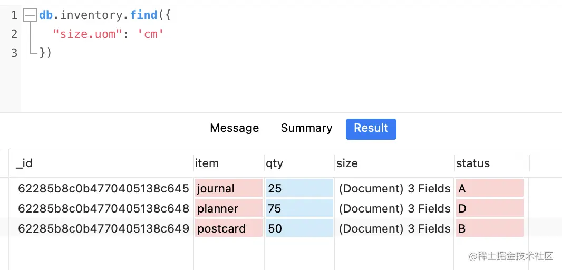Click the qty column header
This screenshot has width=562, height=270.
pos(275,163)
